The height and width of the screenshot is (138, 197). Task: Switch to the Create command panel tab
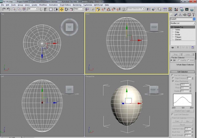coord(171,15)
